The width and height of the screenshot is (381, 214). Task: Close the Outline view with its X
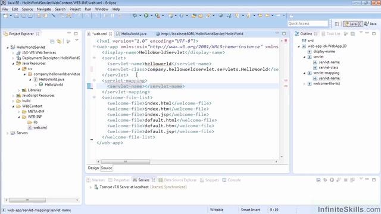[316, 34]
